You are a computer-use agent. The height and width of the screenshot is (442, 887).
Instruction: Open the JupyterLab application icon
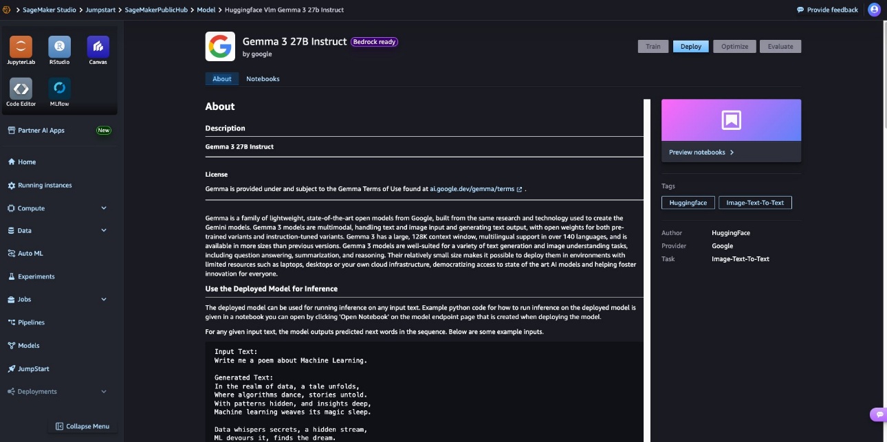click(21, 47)
